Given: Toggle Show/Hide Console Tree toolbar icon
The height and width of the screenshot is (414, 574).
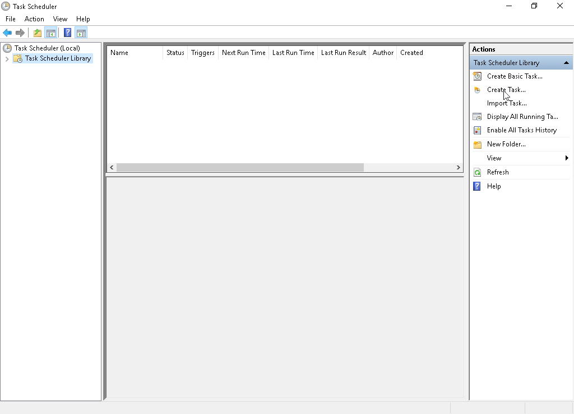Looking at the screenshot, I should [51, 33].
